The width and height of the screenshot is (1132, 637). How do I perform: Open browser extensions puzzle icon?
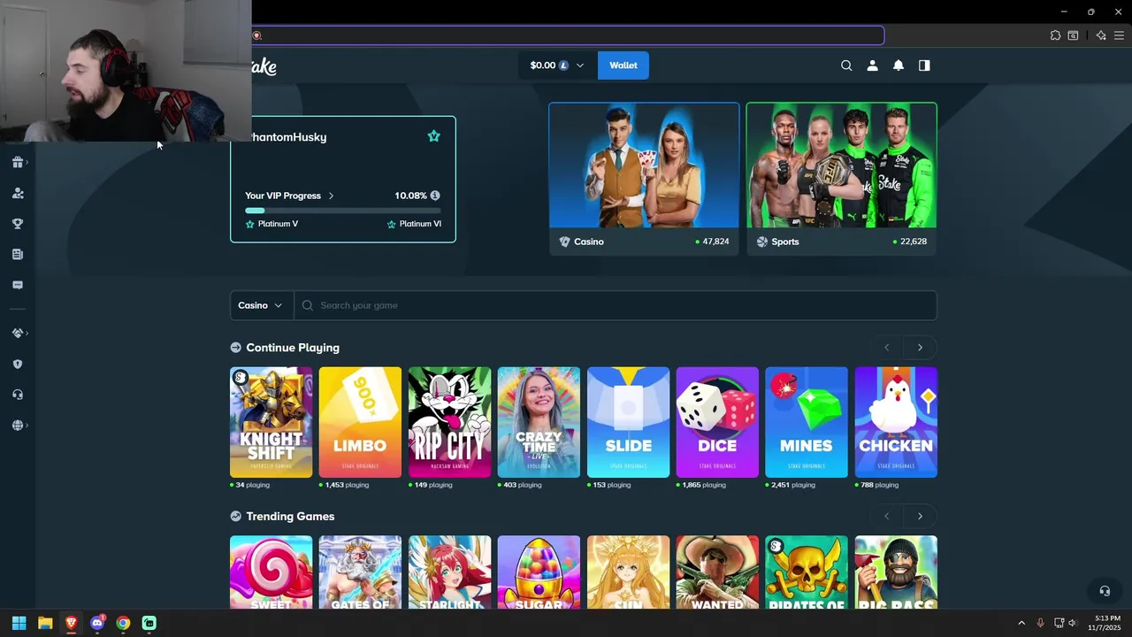click(x=1055, y=35)
